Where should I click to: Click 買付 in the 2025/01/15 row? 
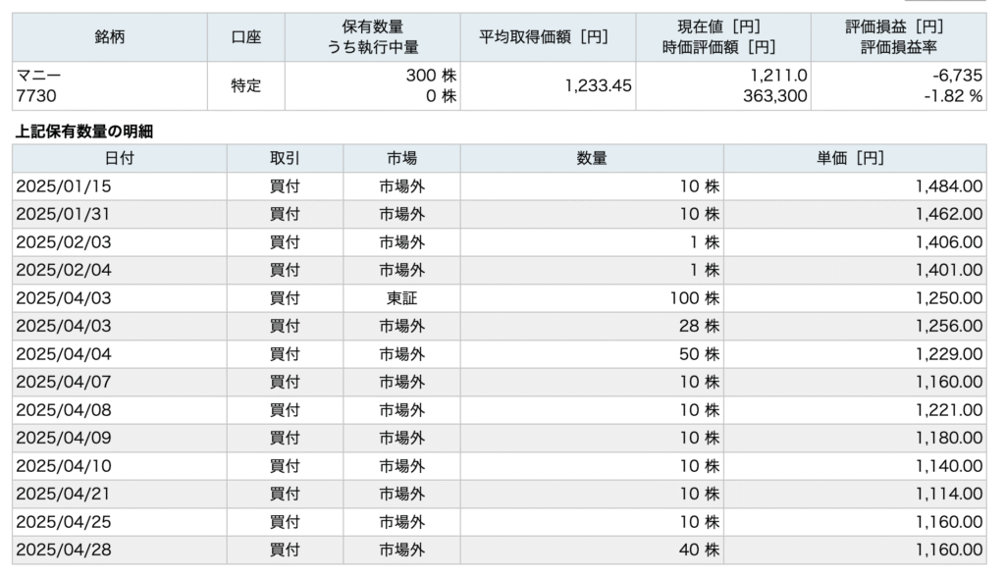285,186
